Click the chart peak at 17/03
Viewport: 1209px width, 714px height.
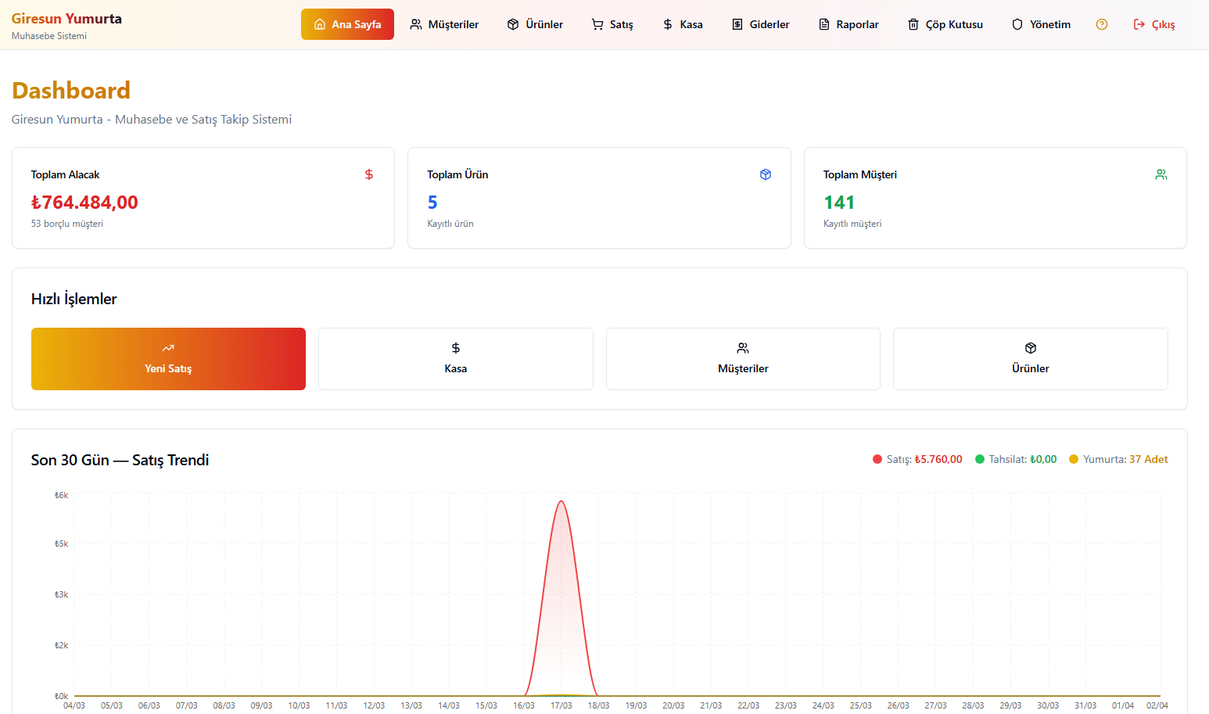(561, 501)
